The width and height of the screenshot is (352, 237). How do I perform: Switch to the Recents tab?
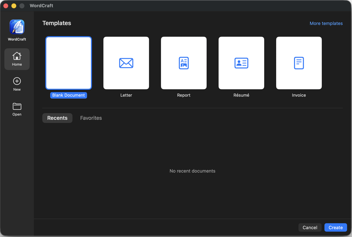coord(57,118)
